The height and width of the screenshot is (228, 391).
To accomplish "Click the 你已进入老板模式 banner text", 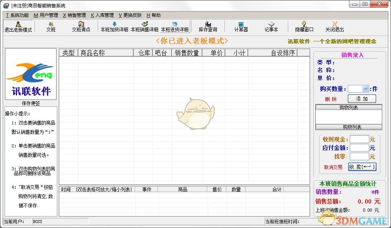I will click(x=192, y=41).
